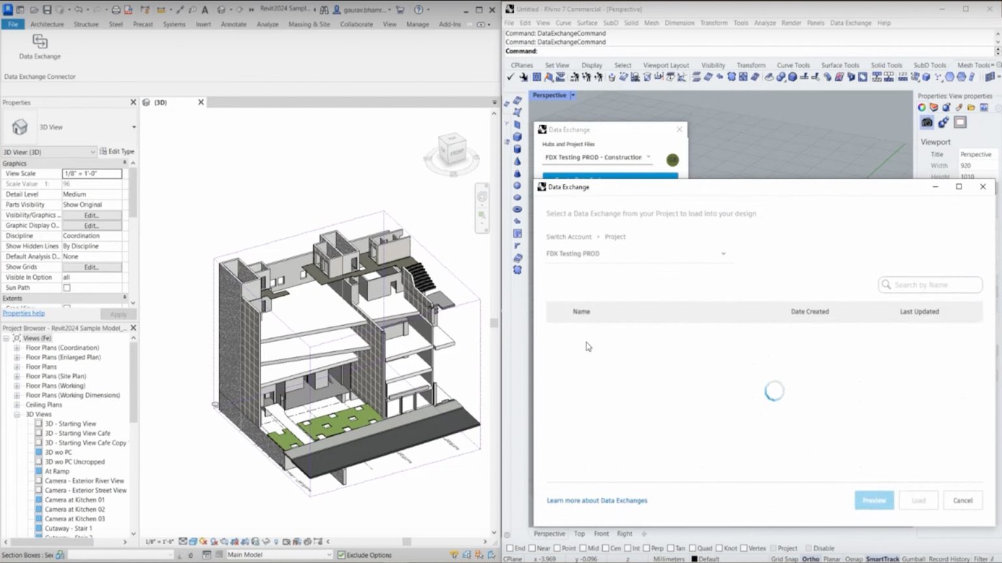Uncheck Exclude Options in Revit status bar
This screenshot has height=563, width=1002.
pos(342,555)
